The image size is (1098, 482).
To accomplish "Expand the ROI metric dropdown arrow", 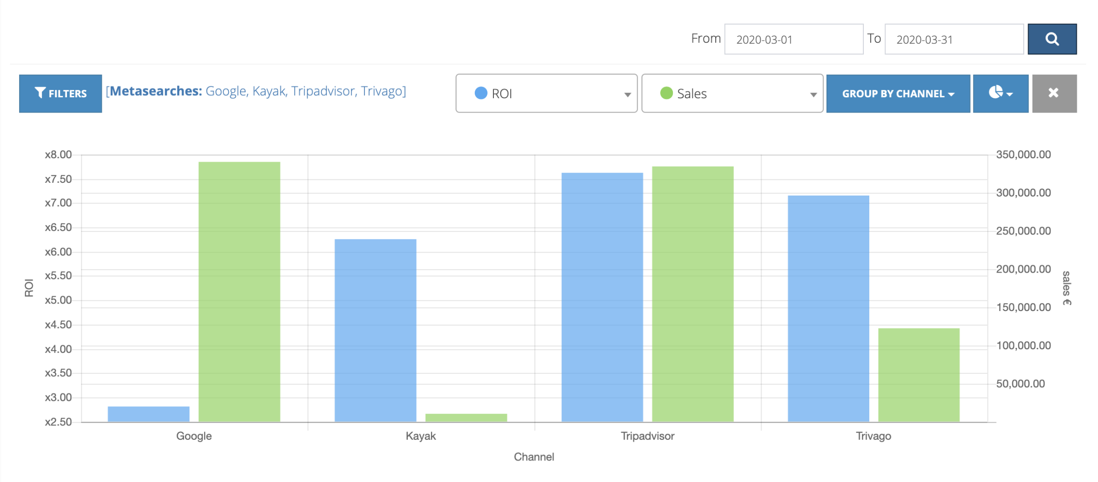I will point(627,94).
